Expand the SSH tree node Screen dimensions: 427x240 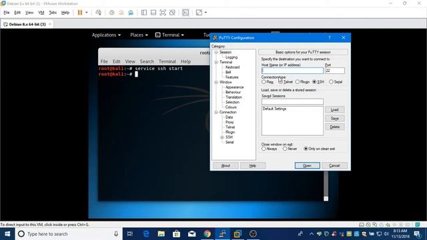(222, 137)
